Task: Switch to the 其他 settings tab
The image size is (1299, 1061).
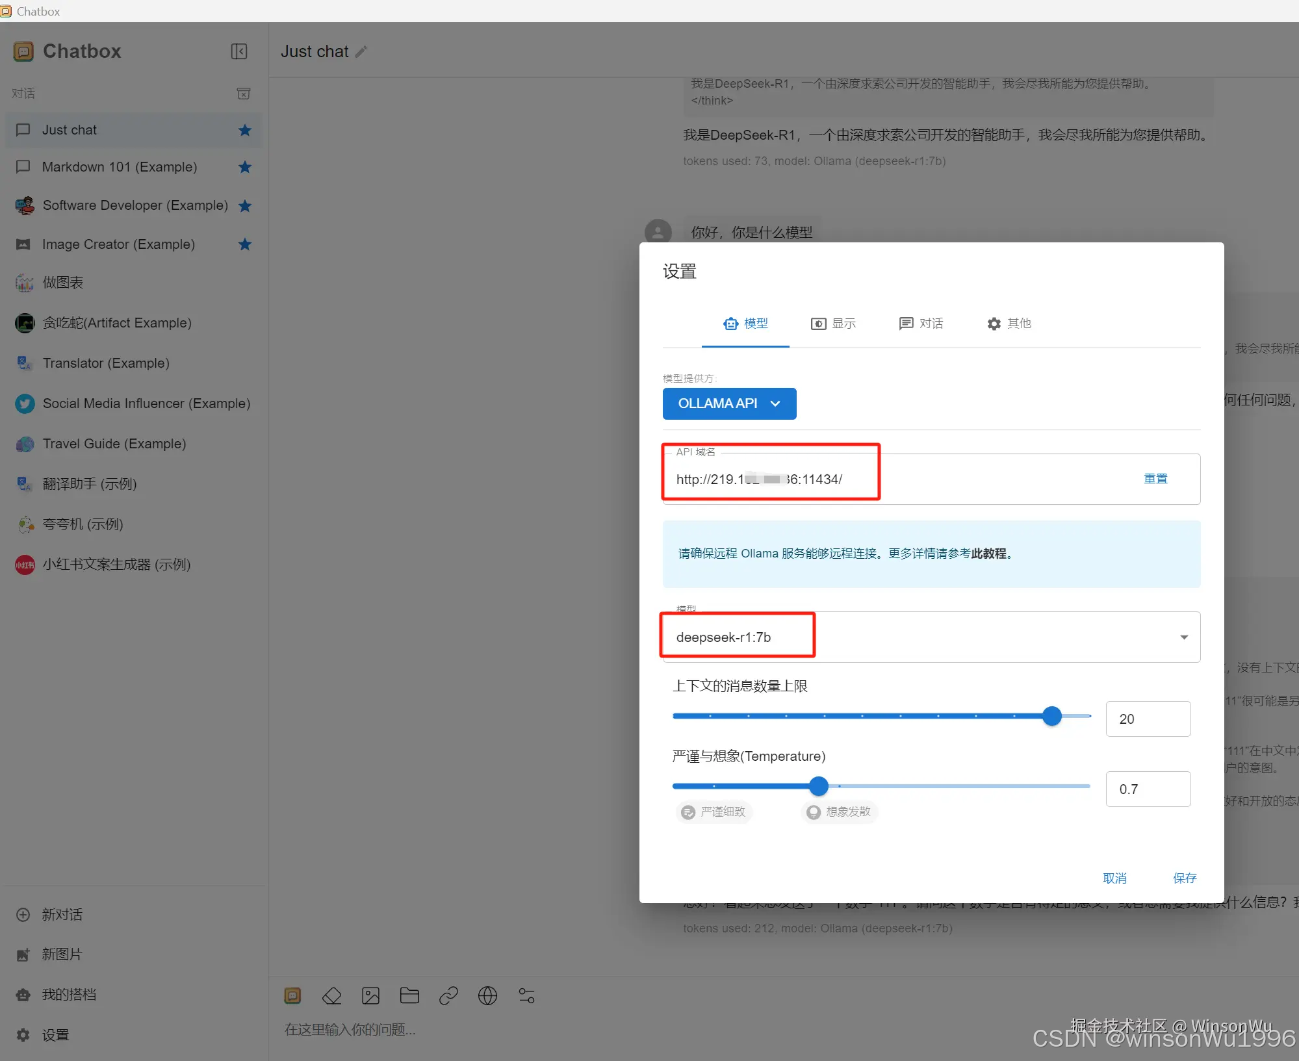Action: 1009,324
